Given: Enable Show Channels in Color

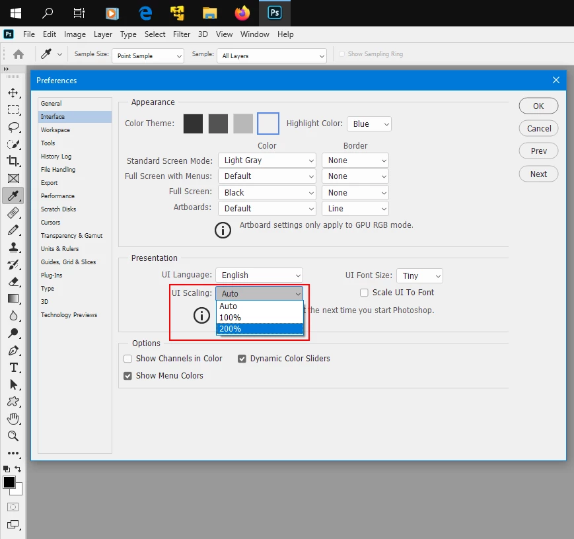Looking at the screenshot, I should click(x=127, y=359).
